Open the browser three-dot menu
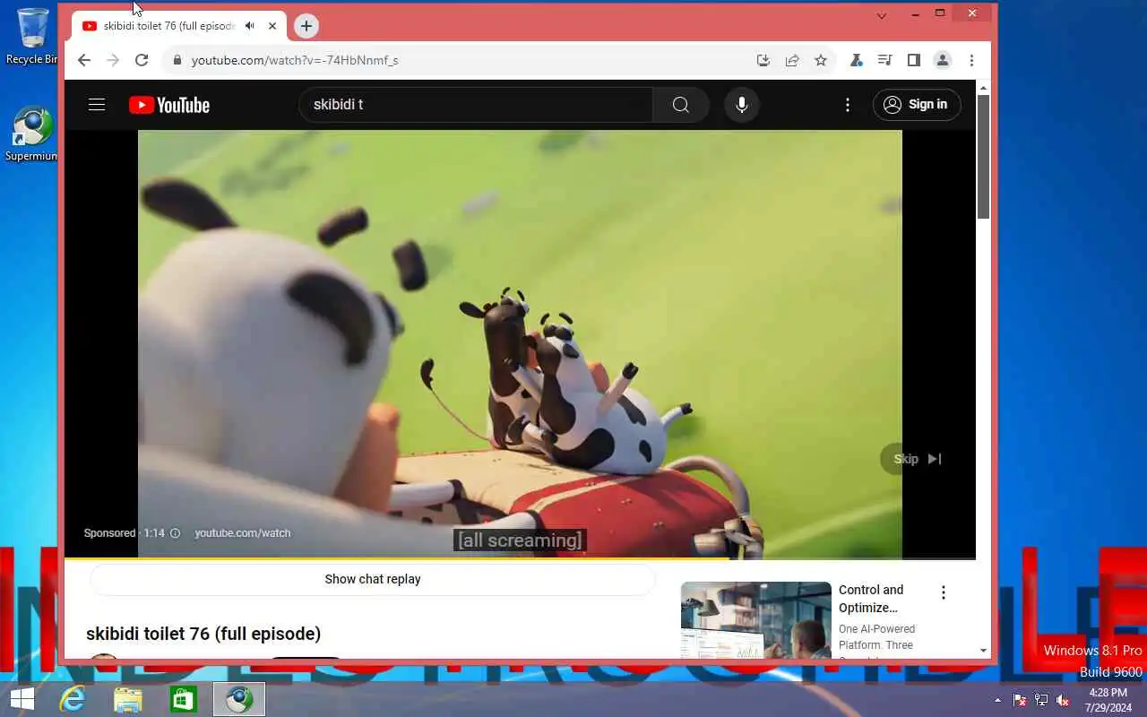1147x717 pixels. coord(971,60)
